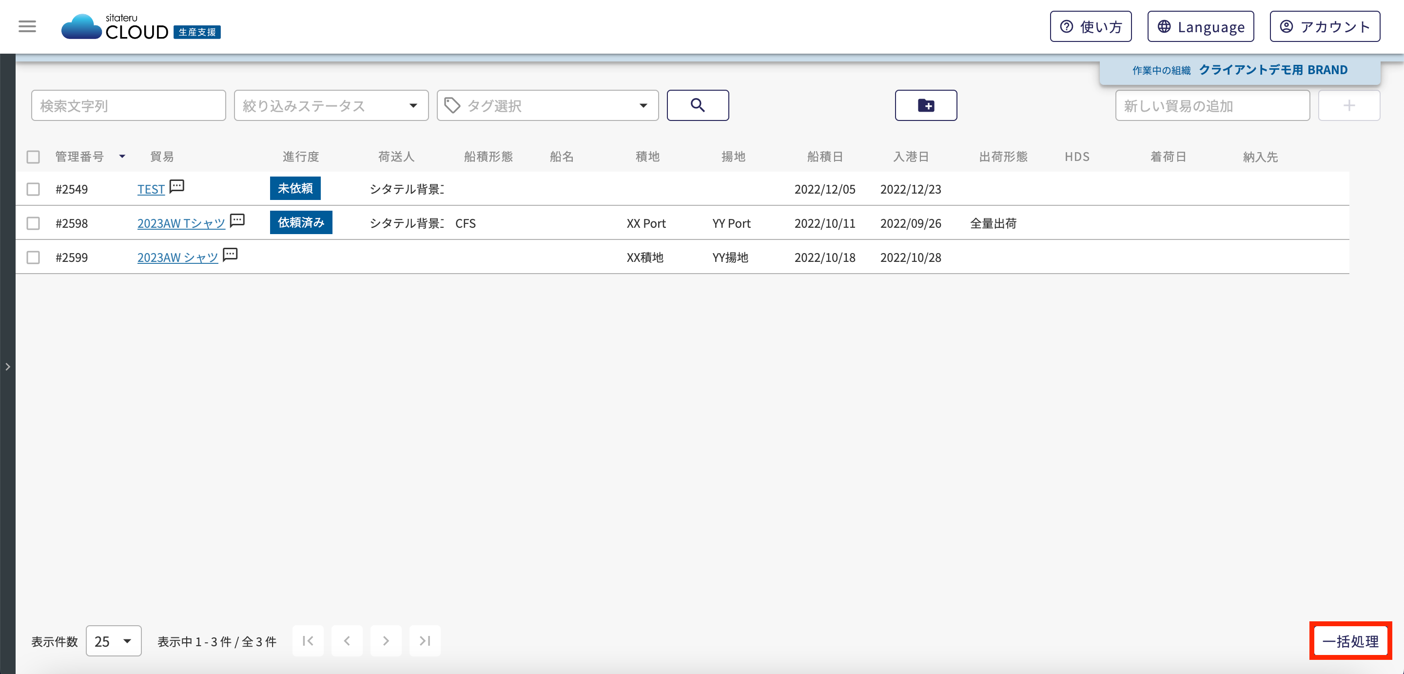Click the 2022/10/28 date cell

pyautogui.click(x=910, y=258)
